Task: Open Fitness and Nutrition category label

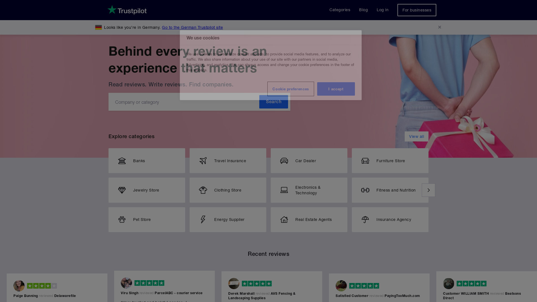Action: pos(396,190)
